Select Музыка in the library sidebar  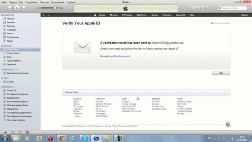tap(11, 19)
